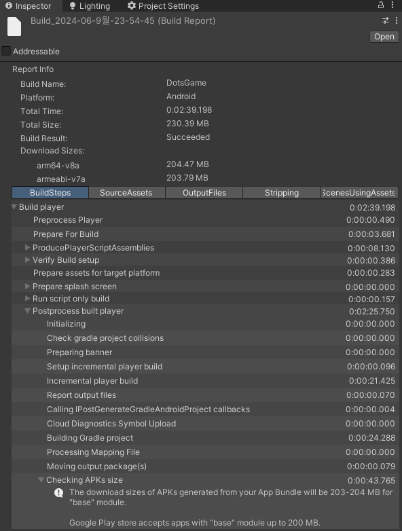
Task: Click the Android platform value
Action: pos(181,96)
